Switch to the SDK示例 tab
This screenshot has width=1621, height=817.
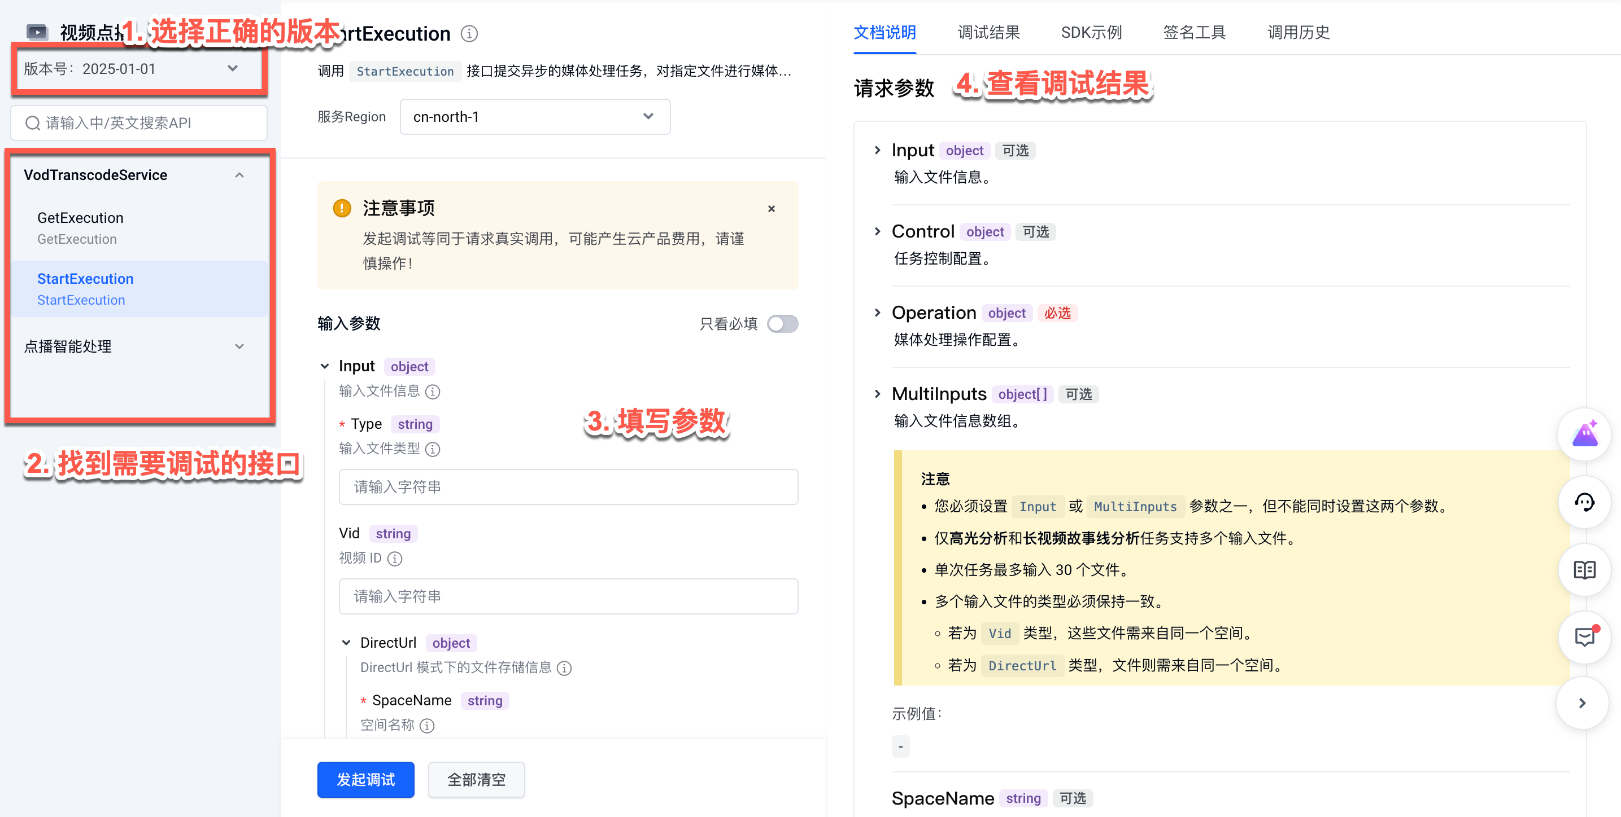[1091, 32]
